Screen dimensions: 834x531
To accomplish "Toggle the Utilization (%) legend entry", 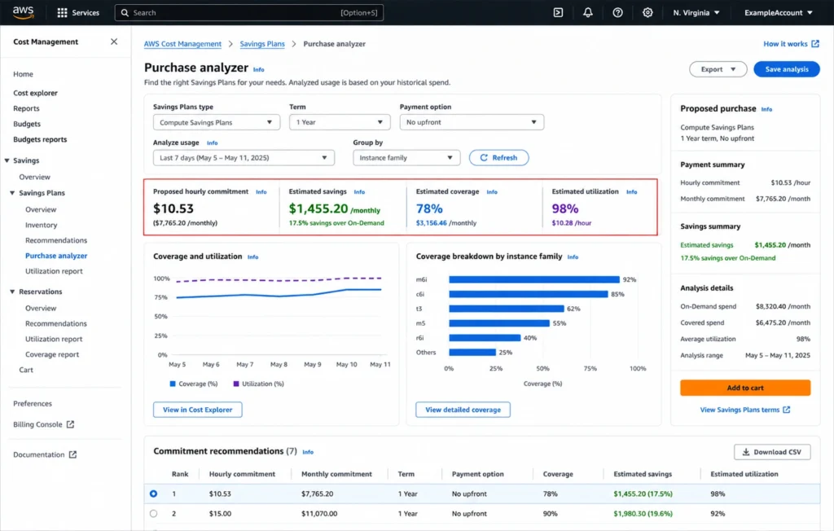I will click(258, 384).
